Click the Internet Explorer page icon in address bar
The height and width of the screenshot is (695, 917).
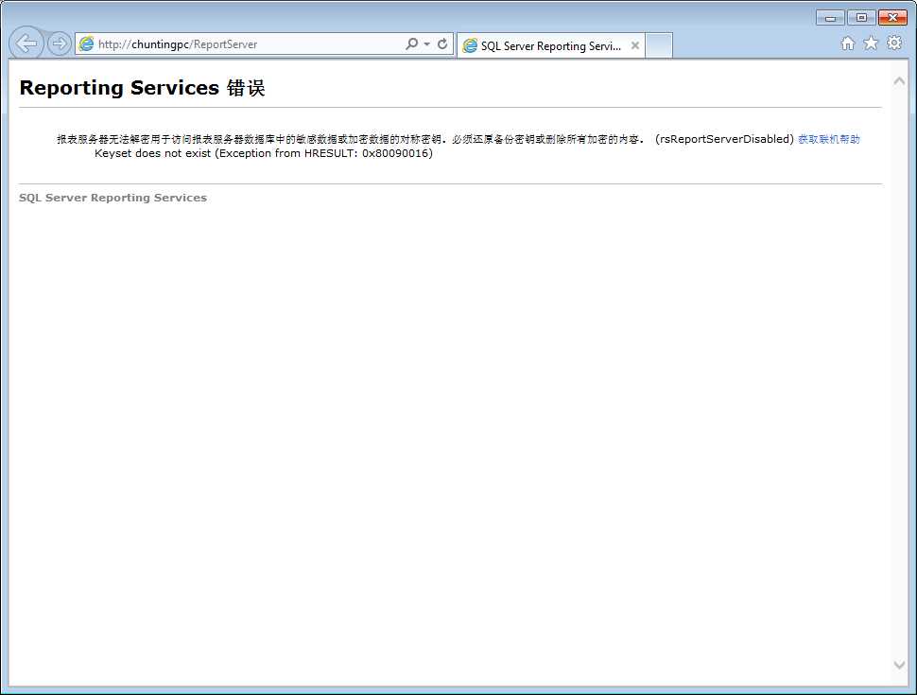point(87,43)
